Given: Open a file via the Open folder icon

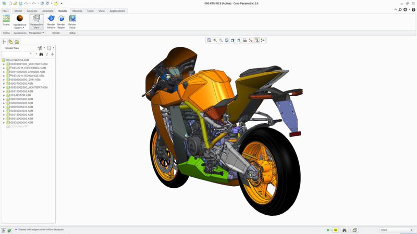Looking at the screenshot, I should (x=16, y=4).
